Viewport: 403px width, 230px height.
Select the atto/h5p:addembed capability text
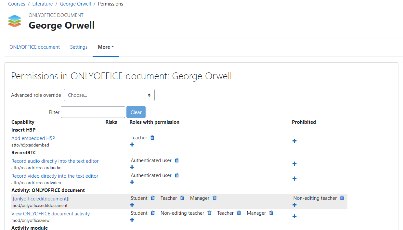[x=30, y=145]
